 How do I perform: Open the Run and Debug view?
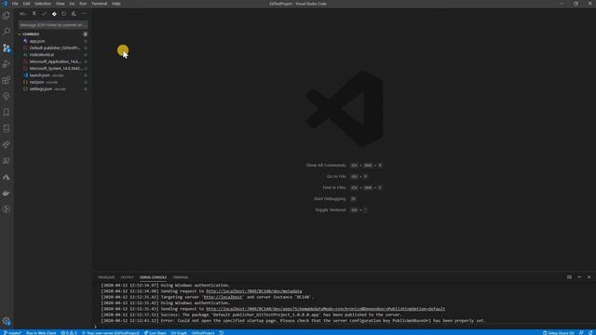coord(7,64)
